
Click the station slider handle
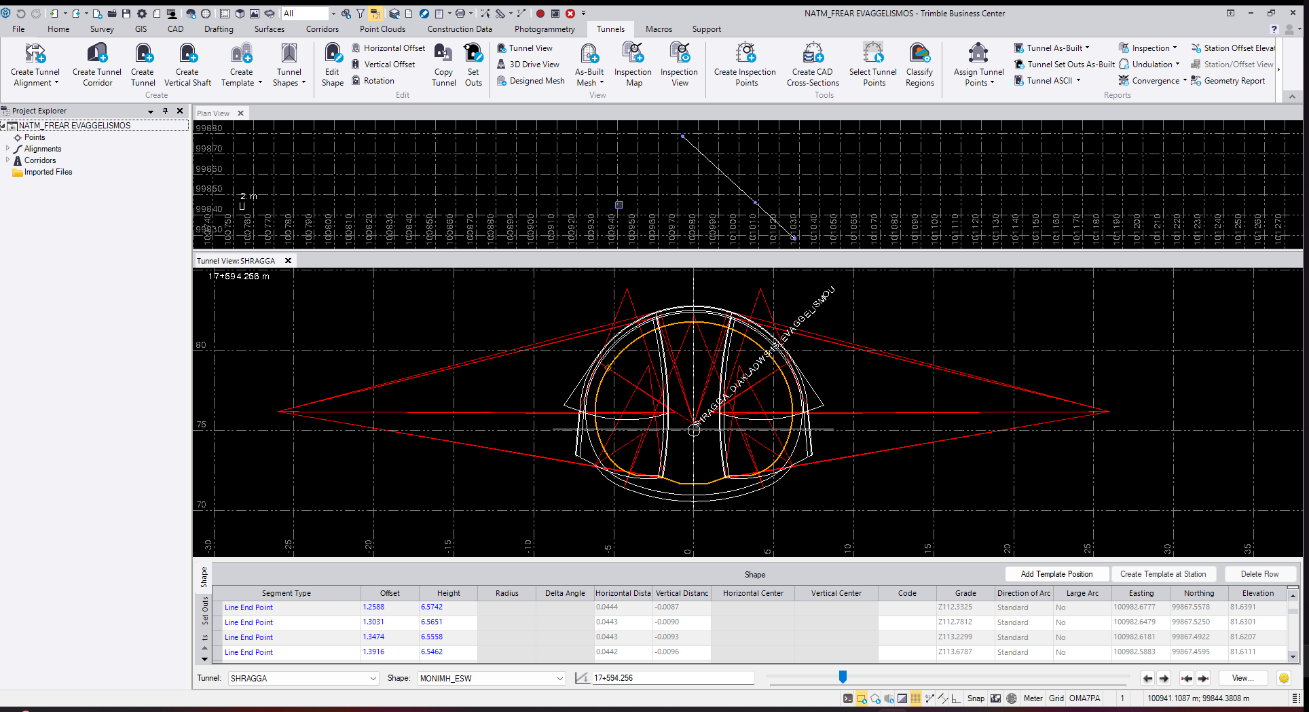click(843, 677)
